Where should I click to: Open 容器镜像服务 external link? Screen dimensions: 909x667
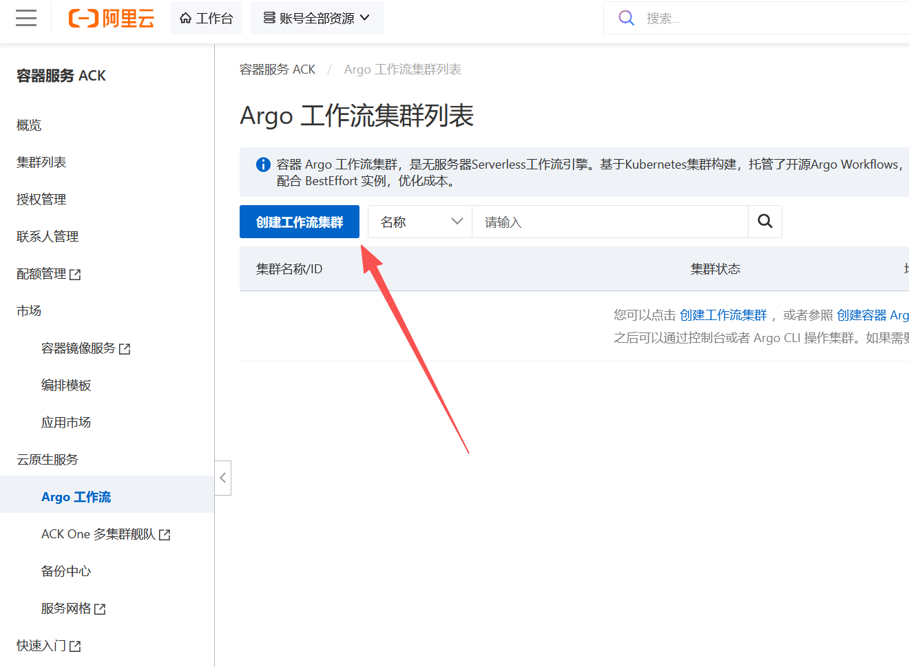pyautogui.click(x=86, y=348)
